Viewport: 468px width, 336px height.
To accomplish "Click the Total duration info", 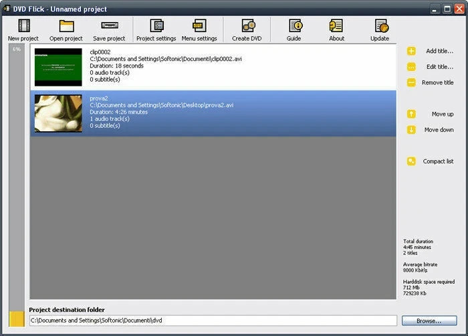I will [418, 247].
